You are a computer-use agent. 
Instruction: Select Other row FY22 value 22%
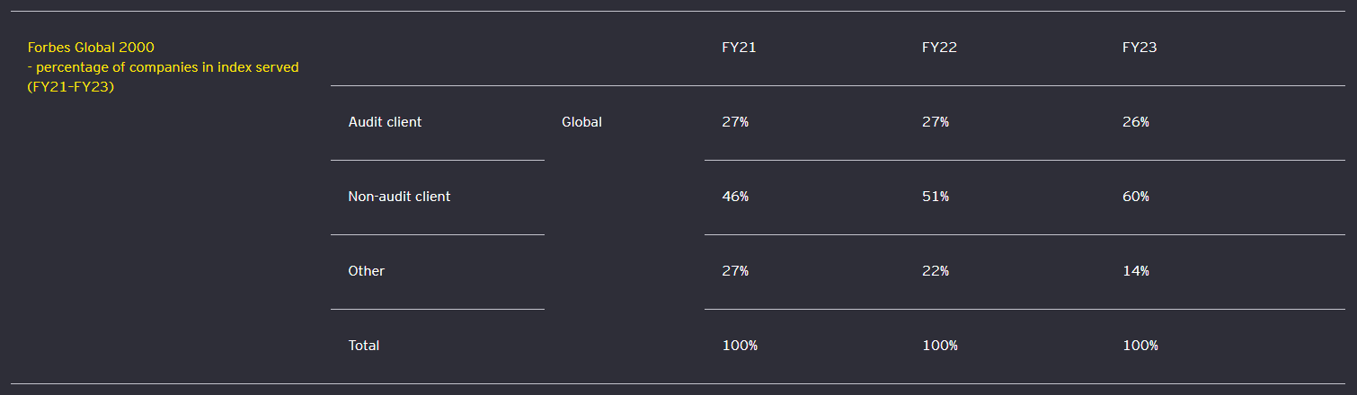[x=936, y=271]
